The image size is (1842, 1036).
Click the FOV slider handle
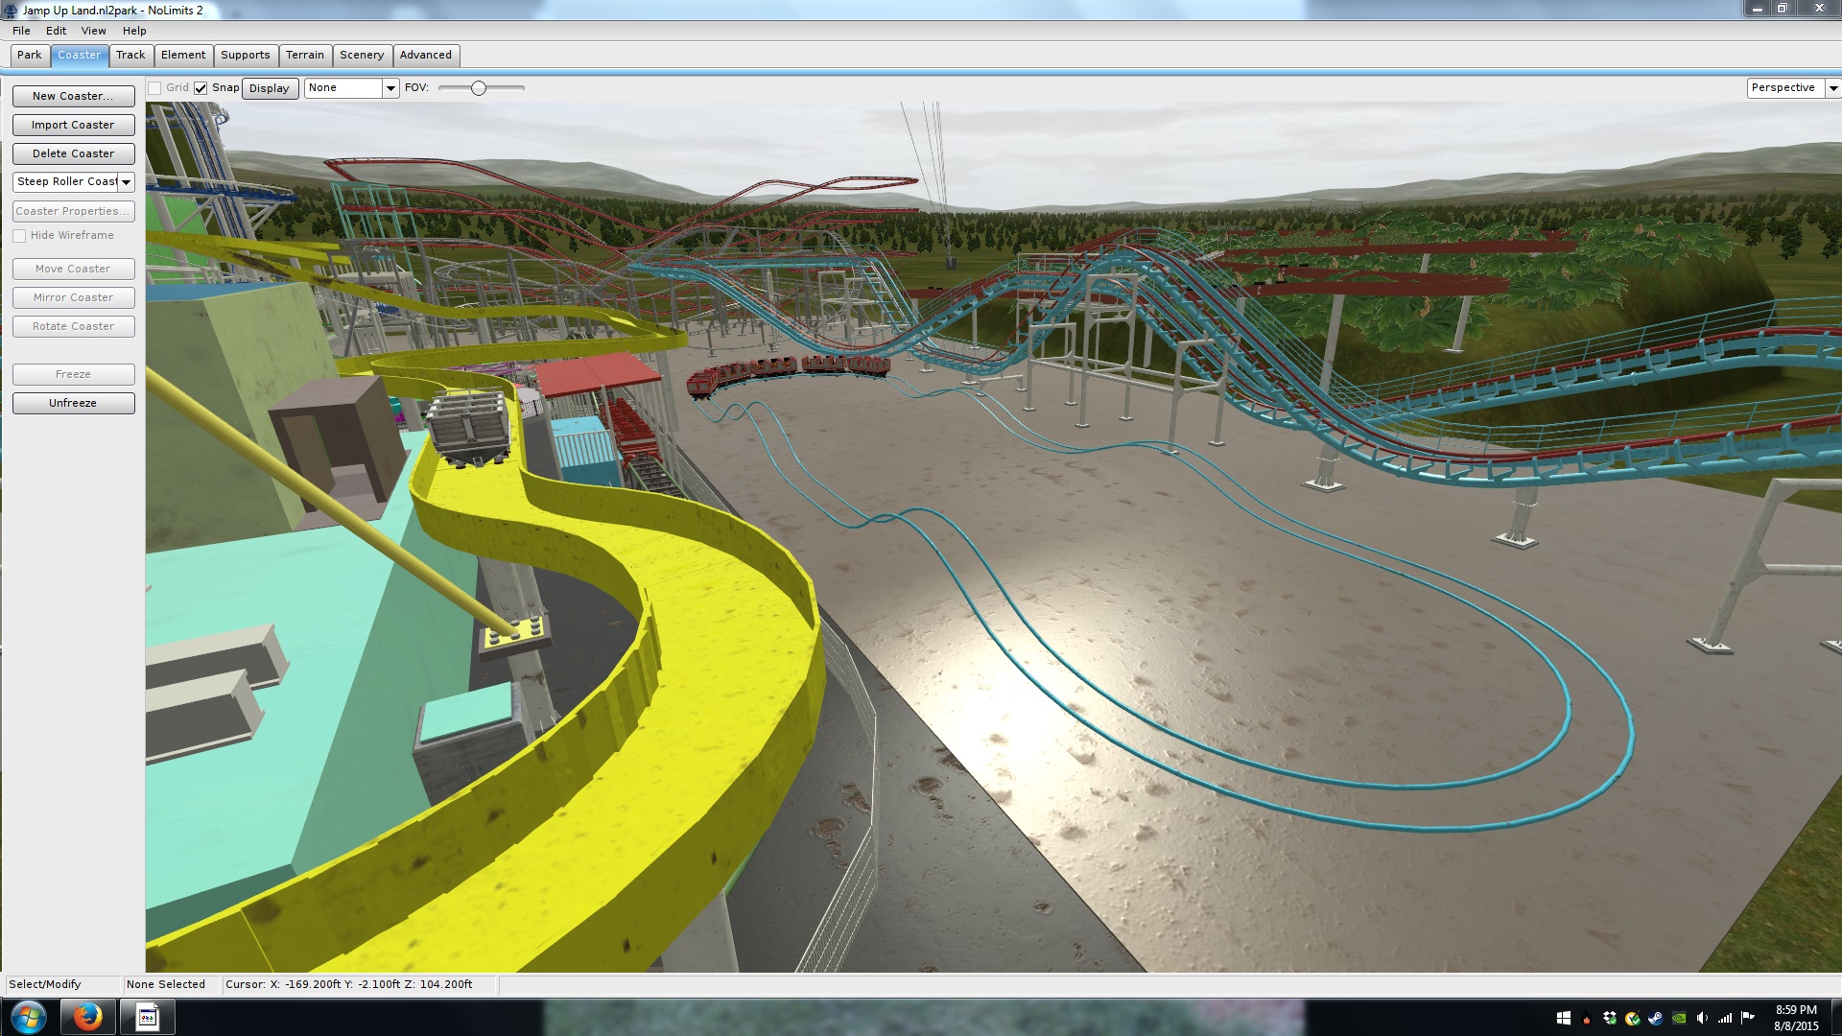(x=479, y=88)
